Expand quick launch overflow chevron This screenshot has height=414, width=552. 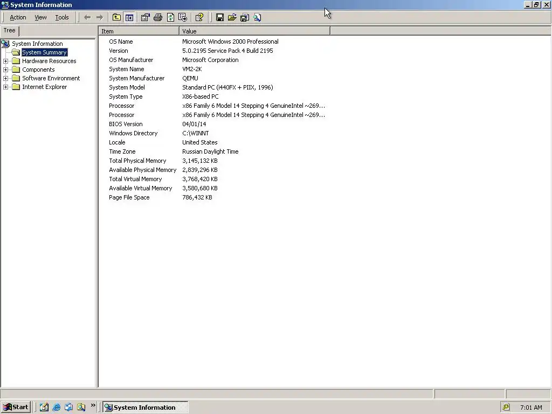[93, 405]
